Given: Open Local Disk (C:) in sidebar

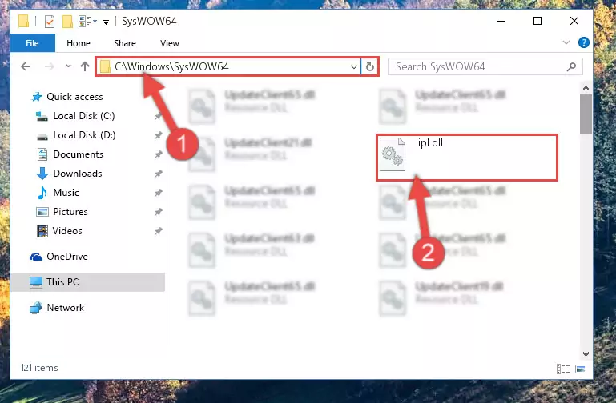Looking at the screenshot, I should pyautogui.click(x=83, y=116).
